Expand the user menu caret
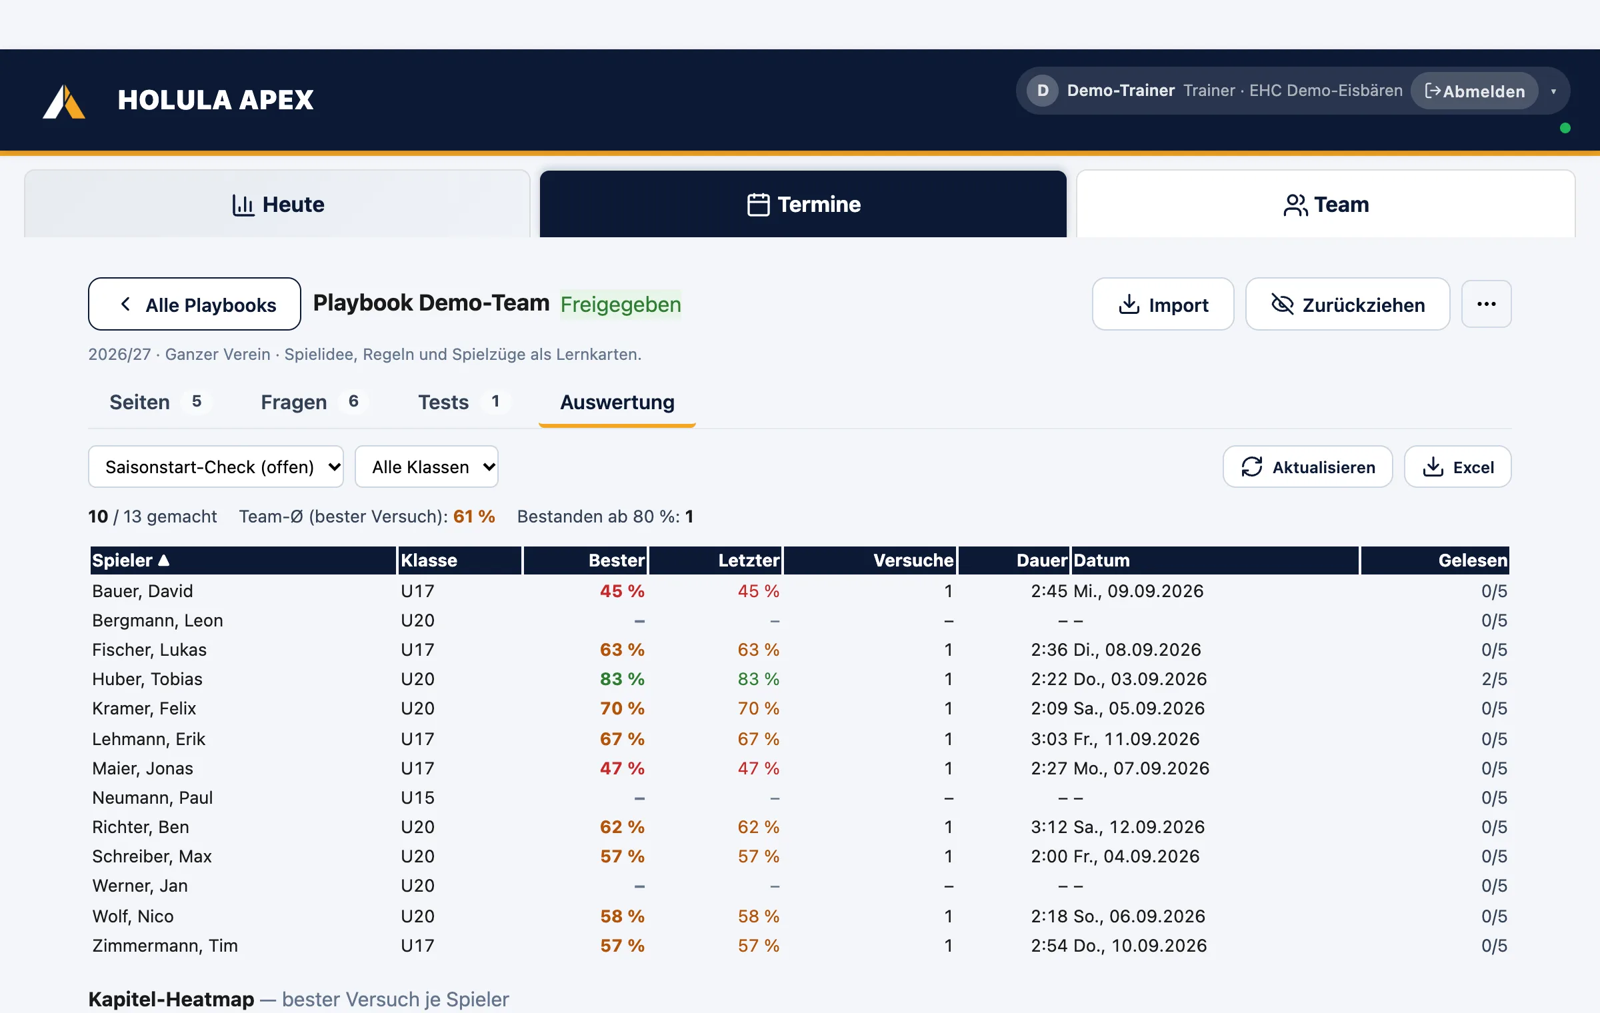 [x=1553, y=91]
